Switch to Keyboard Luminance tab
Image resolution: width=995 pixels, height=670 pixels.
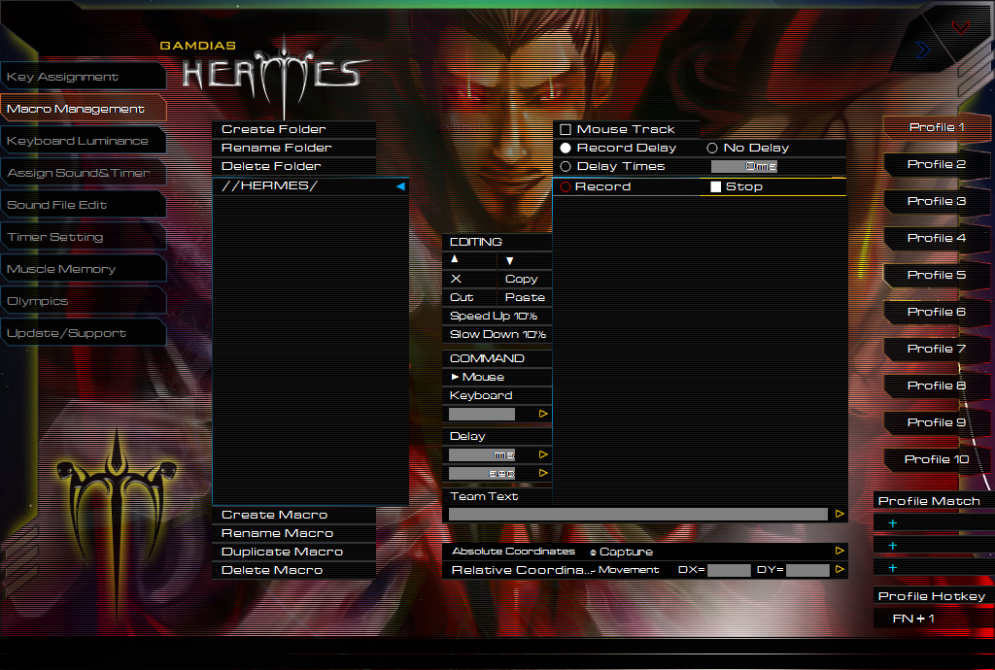pyautogui.click(x=84, y=141)
